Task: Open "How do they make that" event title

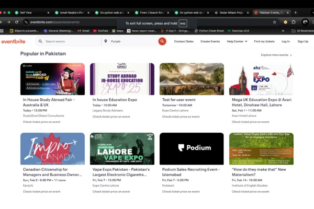Action: click(x=259, y=172)
